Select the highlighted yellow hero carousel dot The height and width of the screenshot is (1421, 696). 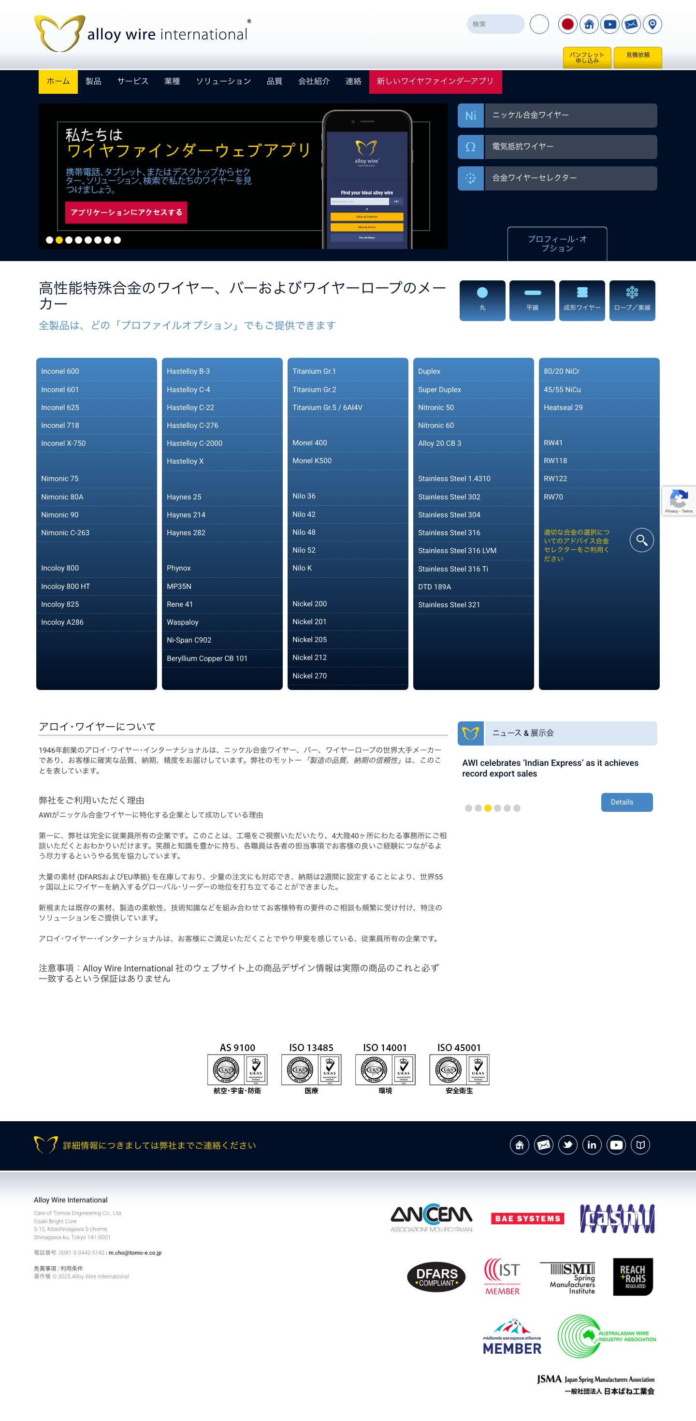pyautogui.click(x=59, y=240)
